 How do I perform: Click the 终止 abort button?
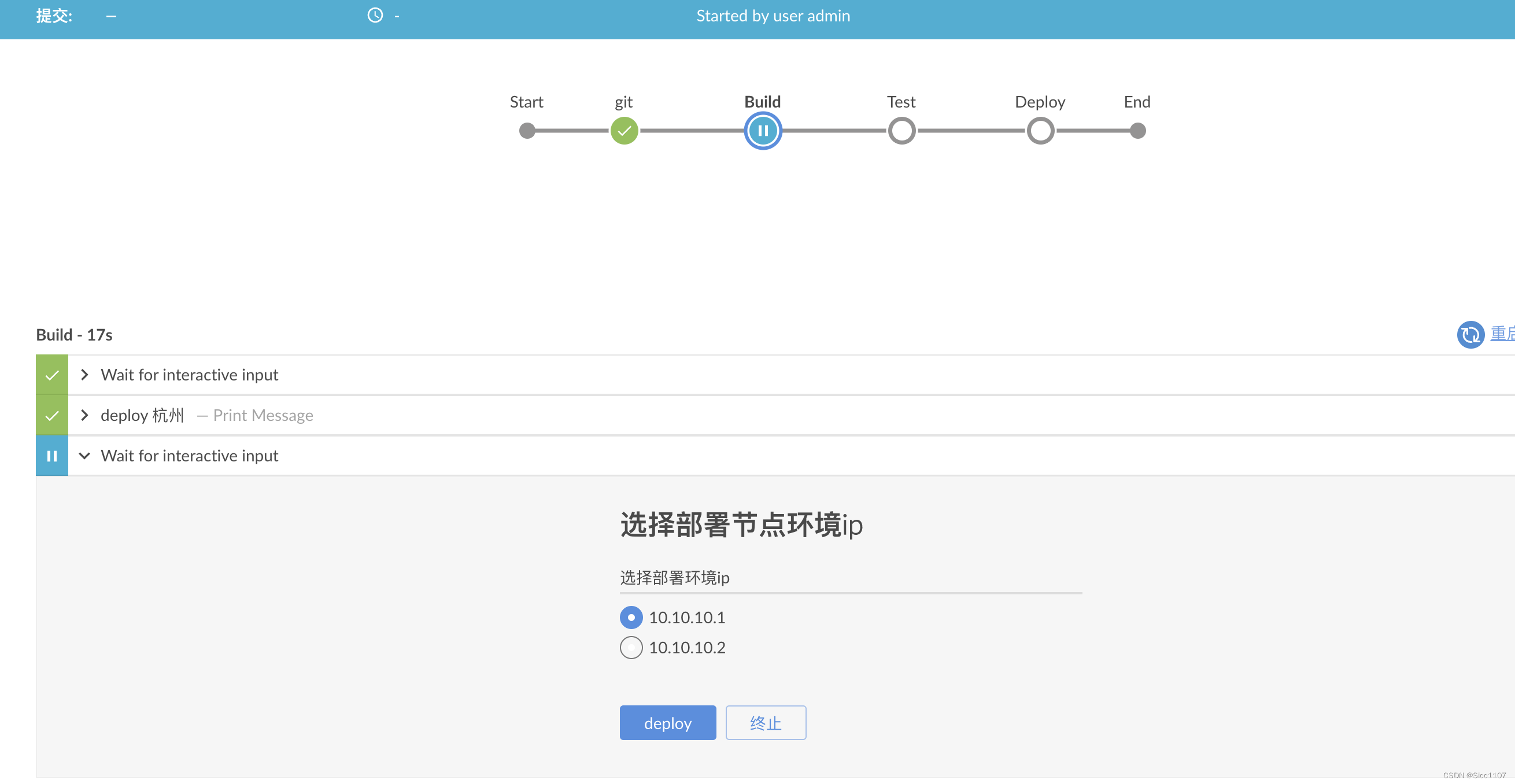pos(765,723)
